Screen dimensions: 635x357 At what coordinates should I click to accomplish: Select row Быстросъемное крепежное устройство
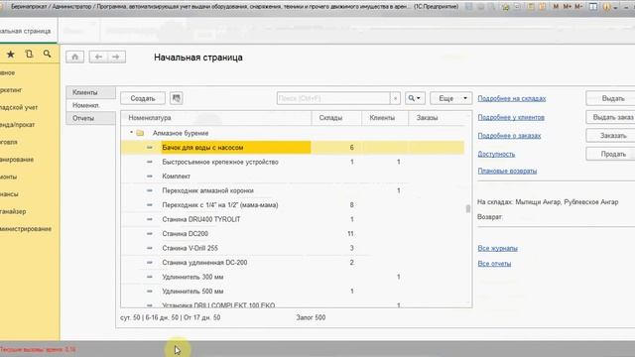click(x=293, y=162)
